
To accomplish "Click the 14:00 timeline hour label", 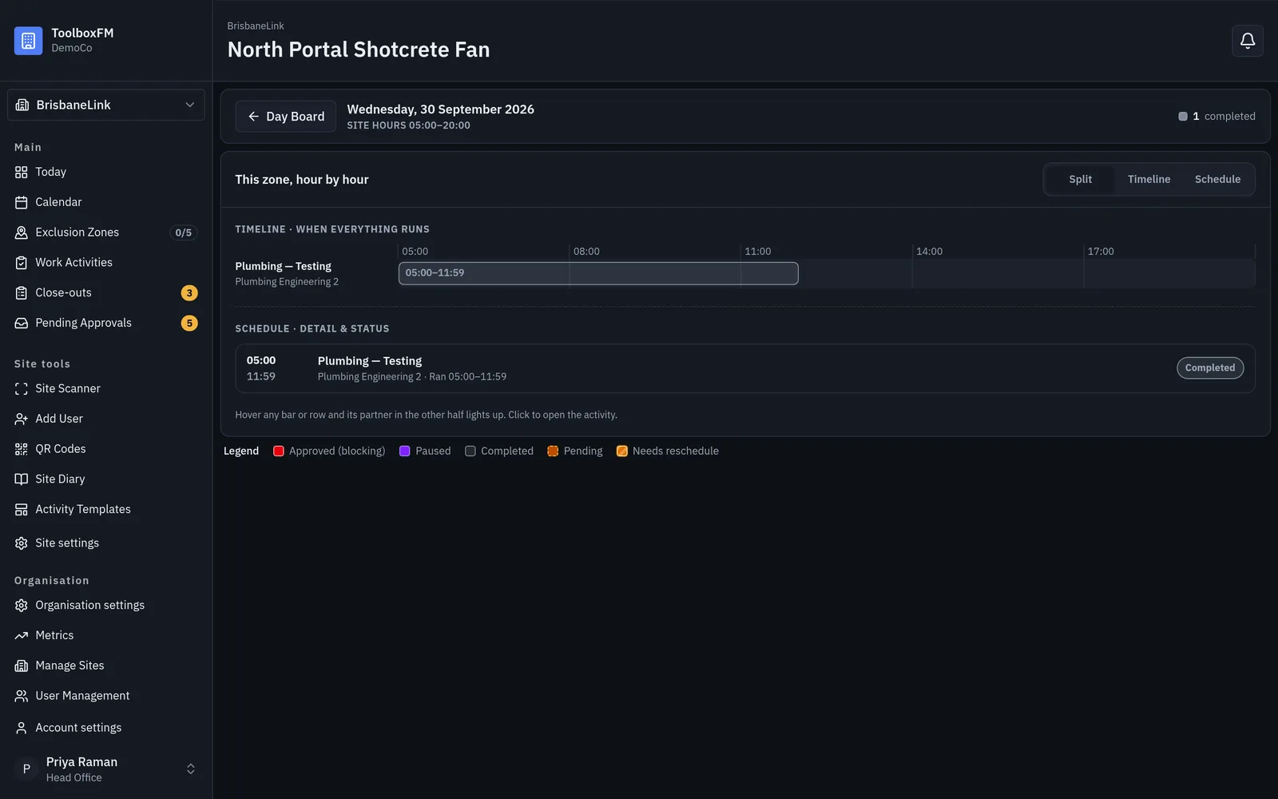I will pos(930,252).
